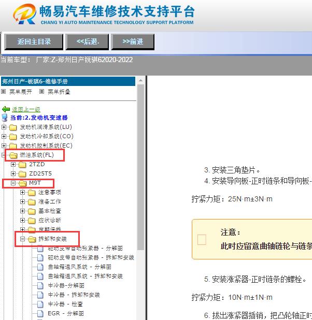Open the 准备工作 tree item

click(x=50, y=201)
